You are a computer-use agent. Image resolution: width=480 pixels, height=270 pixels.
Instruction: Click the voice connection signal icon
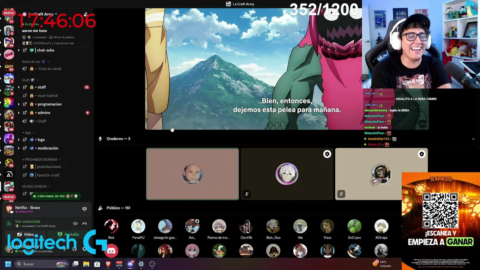(9, 223)
